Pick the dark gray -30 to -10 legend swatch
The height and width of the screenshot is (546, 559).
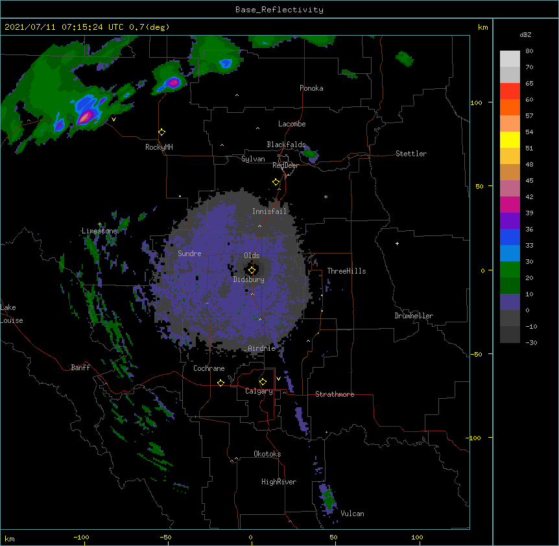(x=510, y=335)
